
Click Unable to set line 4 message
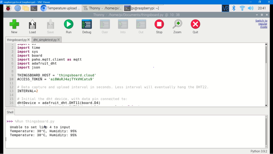click(40, 127)
